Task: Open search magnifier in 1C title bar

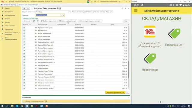Action: (x=98, y=1)
